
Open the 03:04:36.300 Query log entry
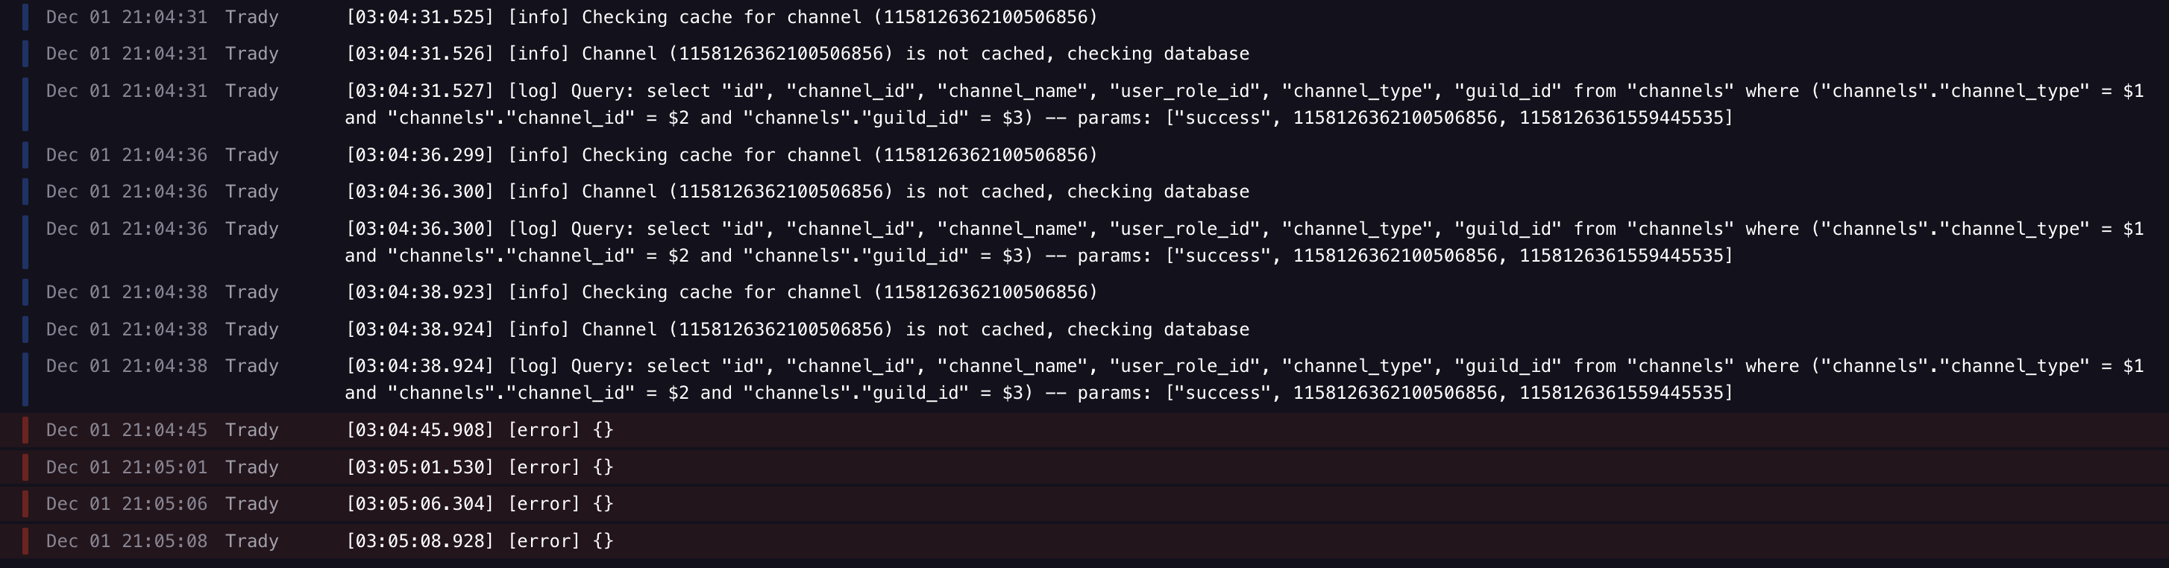[x=1084, y=242]
